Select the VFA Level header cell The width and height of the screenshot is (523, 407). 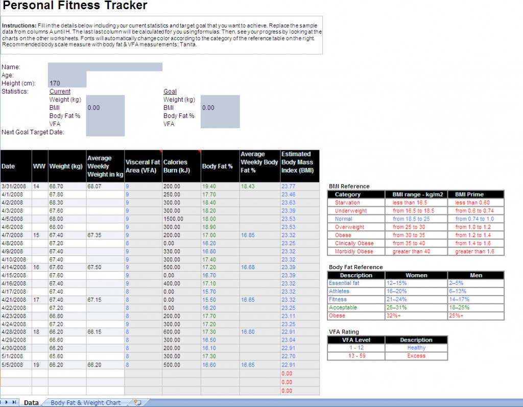(x=356, y=340)
